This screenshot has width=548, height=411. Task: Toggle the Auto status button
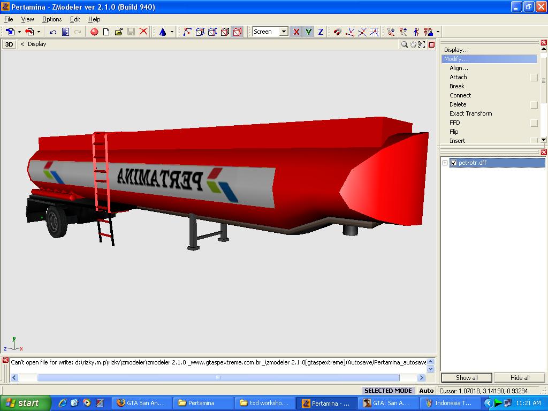(x=426, y=391)
